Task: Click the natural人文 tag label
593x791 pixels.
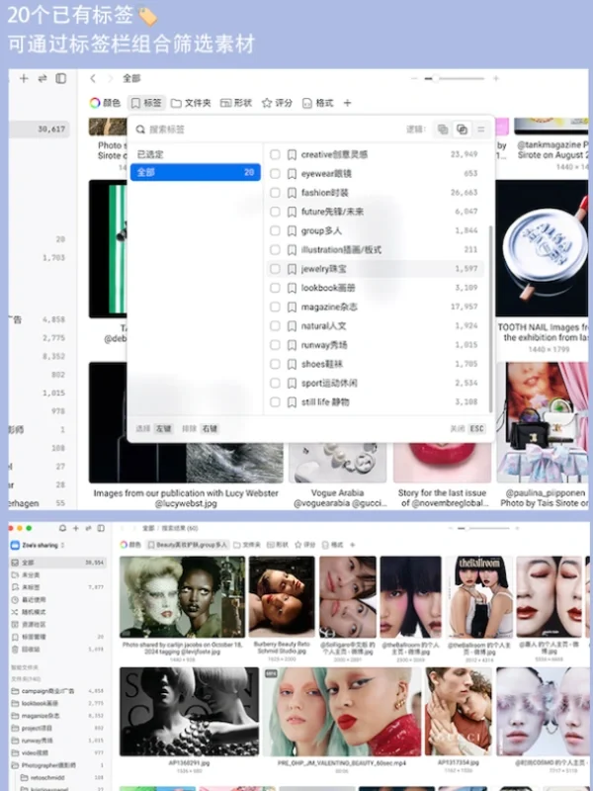Action: 323,326
